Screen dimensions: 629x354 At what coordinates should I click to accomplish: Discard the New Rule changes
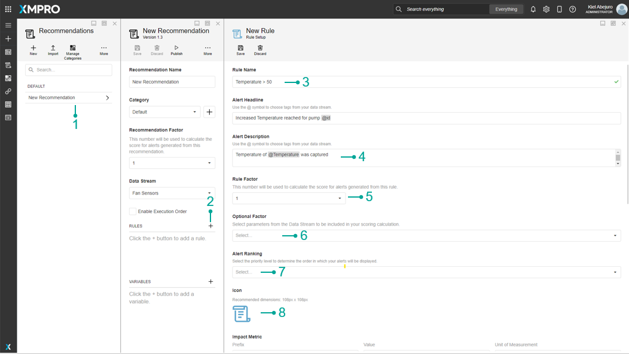[x=260, y=50]
